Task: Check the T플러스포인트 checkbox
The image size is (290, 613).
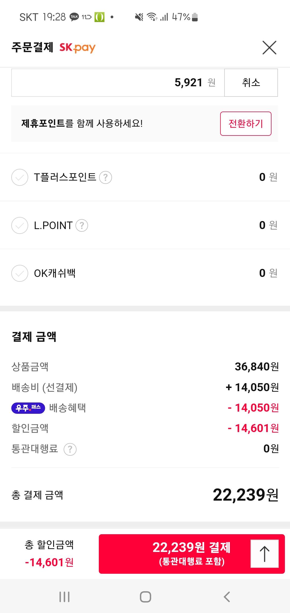Action: click(20, 177)
